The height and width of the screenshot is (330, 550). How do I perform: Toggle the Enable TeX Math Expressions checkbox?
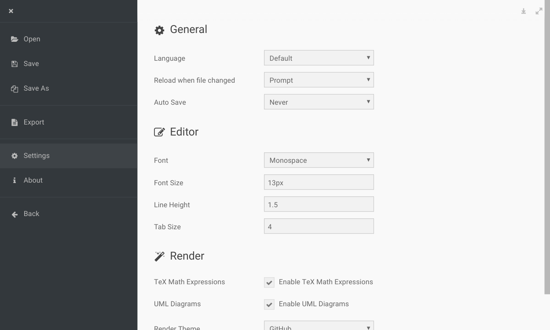point(269,282)
